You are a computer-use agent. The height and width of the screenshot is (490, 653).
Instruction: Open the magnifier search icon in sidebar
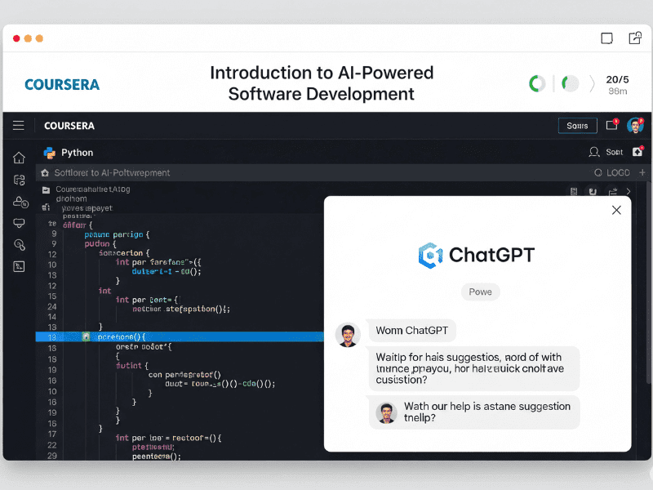[x=19, y=245]
